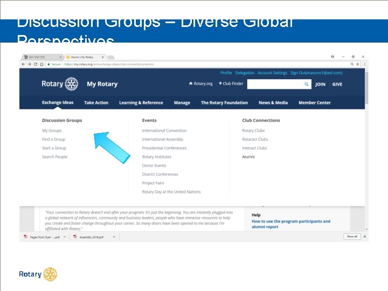Click the Chrome profile icon in title bar
This screenshot has width=388, height=291.
pyautogui.click(x=332, y=57)
